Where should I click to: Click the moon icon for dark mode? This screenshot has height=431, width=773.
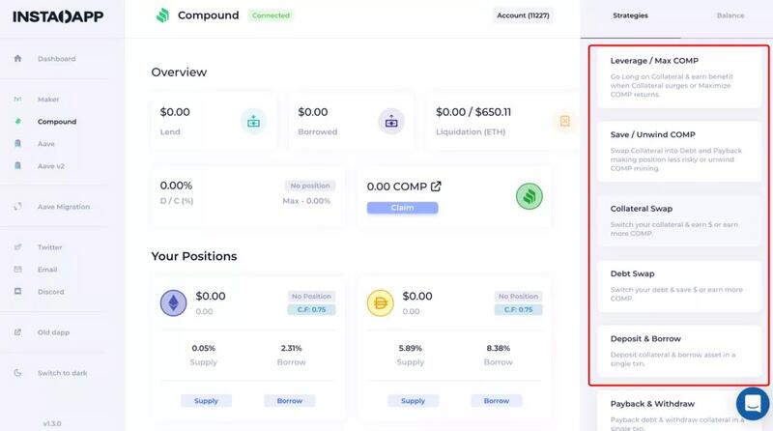point(17,373)
